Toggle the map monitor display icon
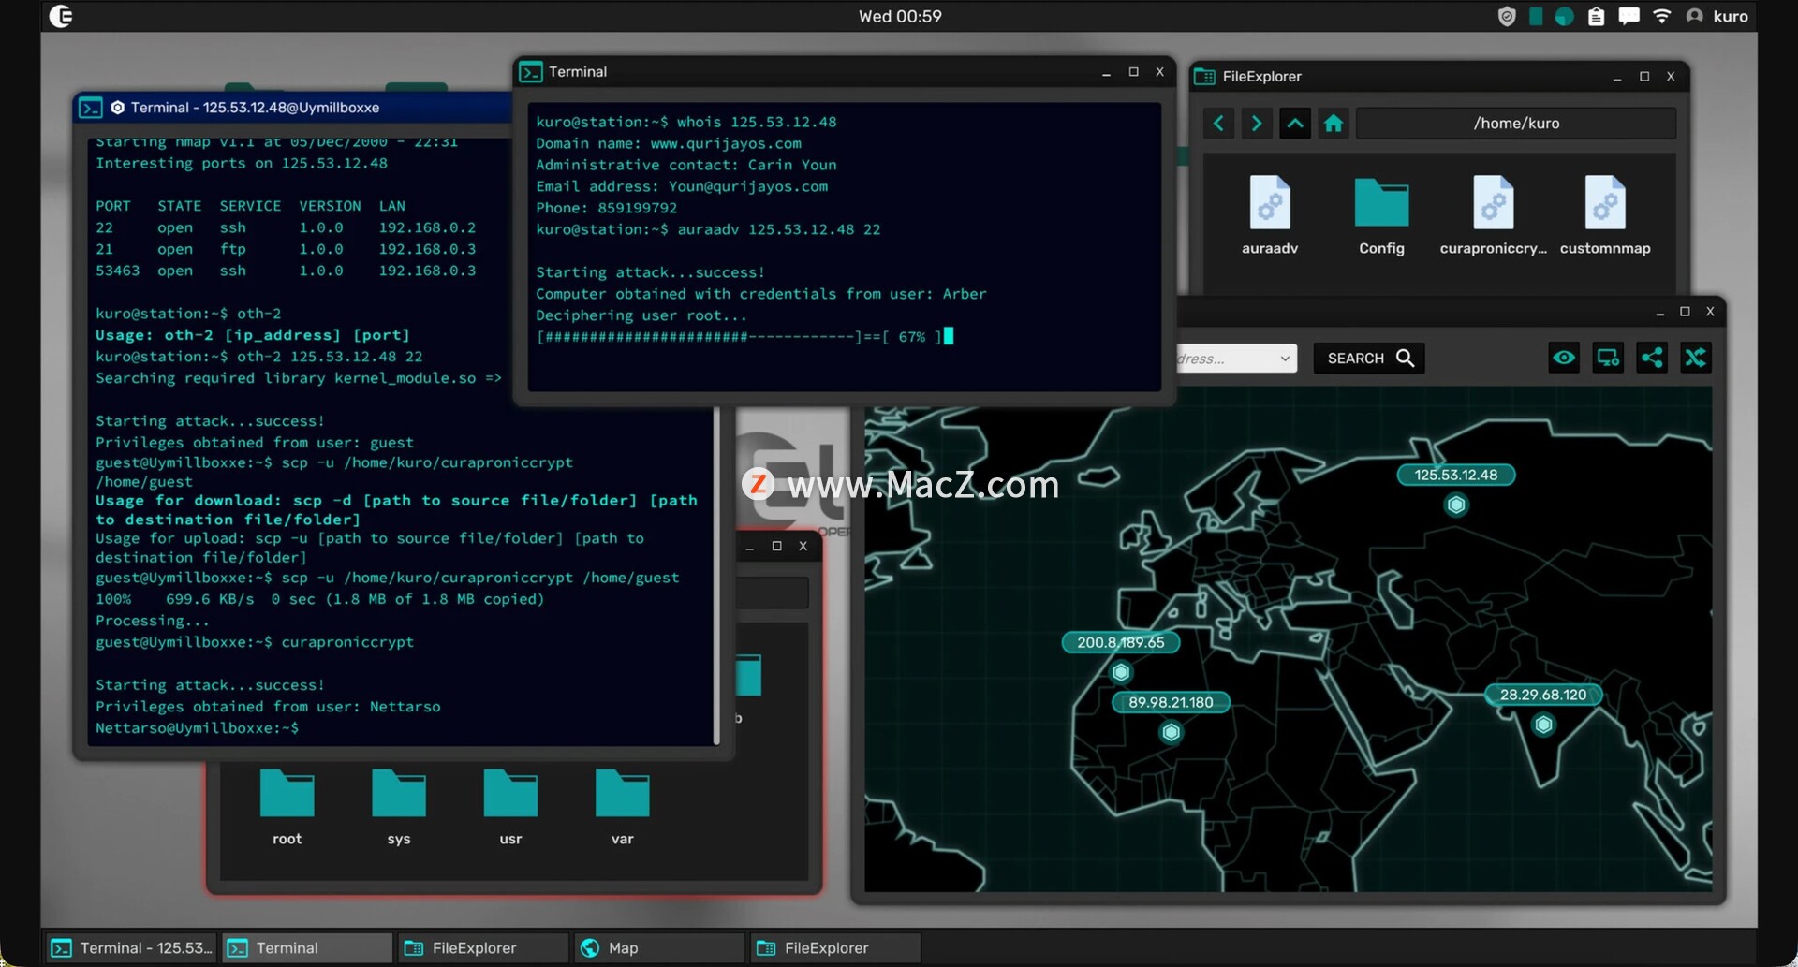The width and height of the screenshot is (1798, 967). click(1608, 358)
